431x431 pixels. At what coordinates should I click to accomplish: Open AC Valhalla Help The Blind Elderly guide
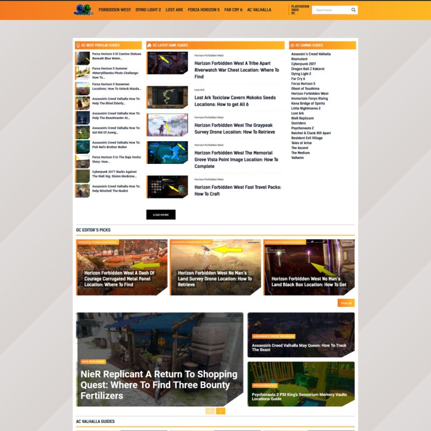pyautogui.click(x=116, y=101)
